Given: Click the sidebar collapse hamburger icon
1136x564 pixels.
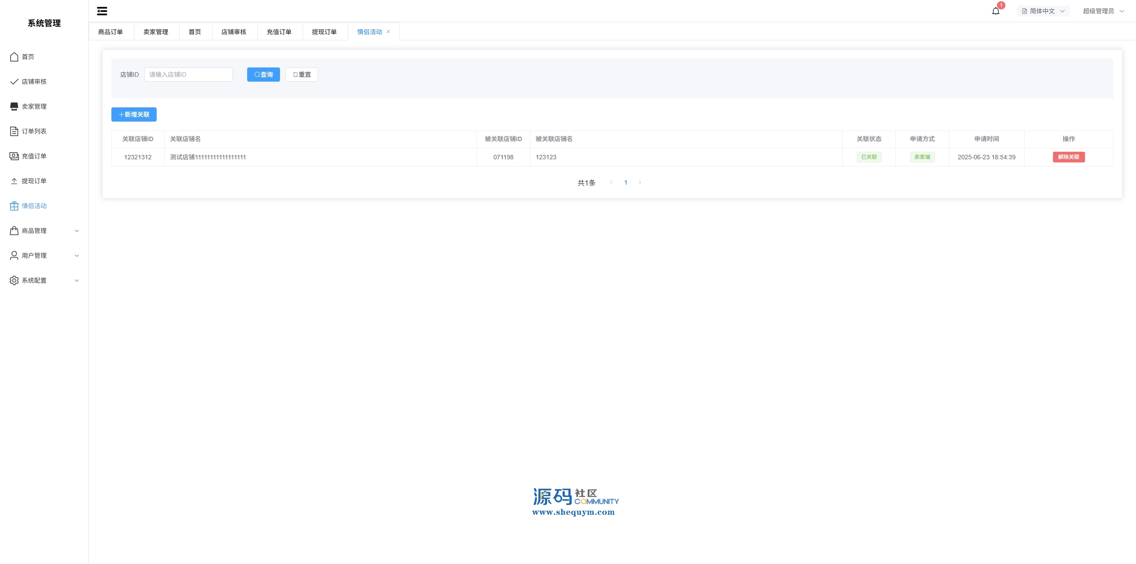Looking at the screenshot, I should pos(102,11).
